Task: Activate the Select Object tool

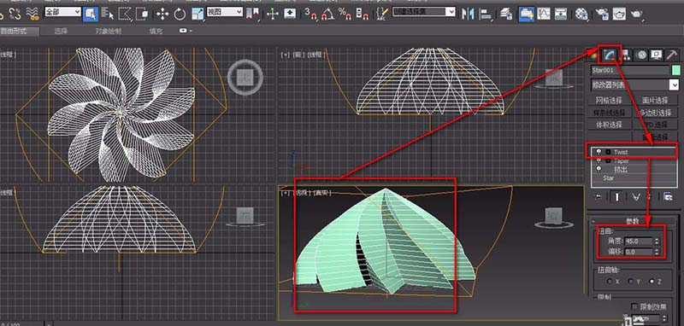Action: (x=91, y=14)
